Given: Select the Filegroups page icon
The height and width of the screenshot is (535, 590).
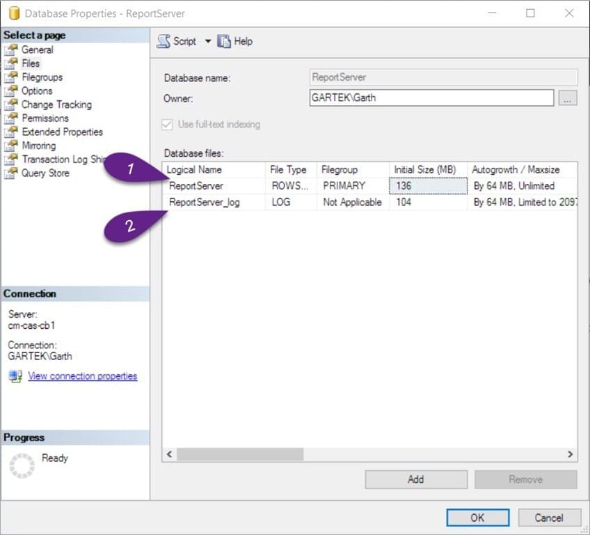Looking at the screenshot, I should [x=11, y=77].
